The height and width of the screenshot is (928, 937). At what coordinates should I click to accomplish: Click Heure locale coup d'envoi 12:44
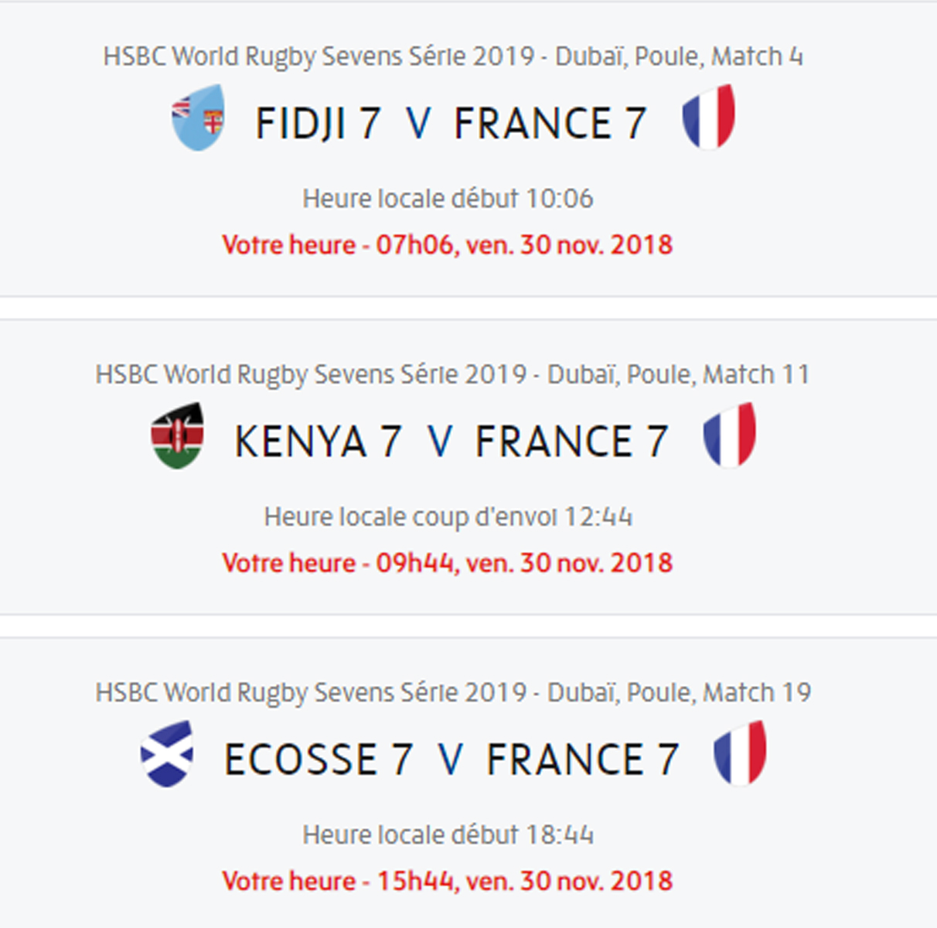tap(448, 517)
